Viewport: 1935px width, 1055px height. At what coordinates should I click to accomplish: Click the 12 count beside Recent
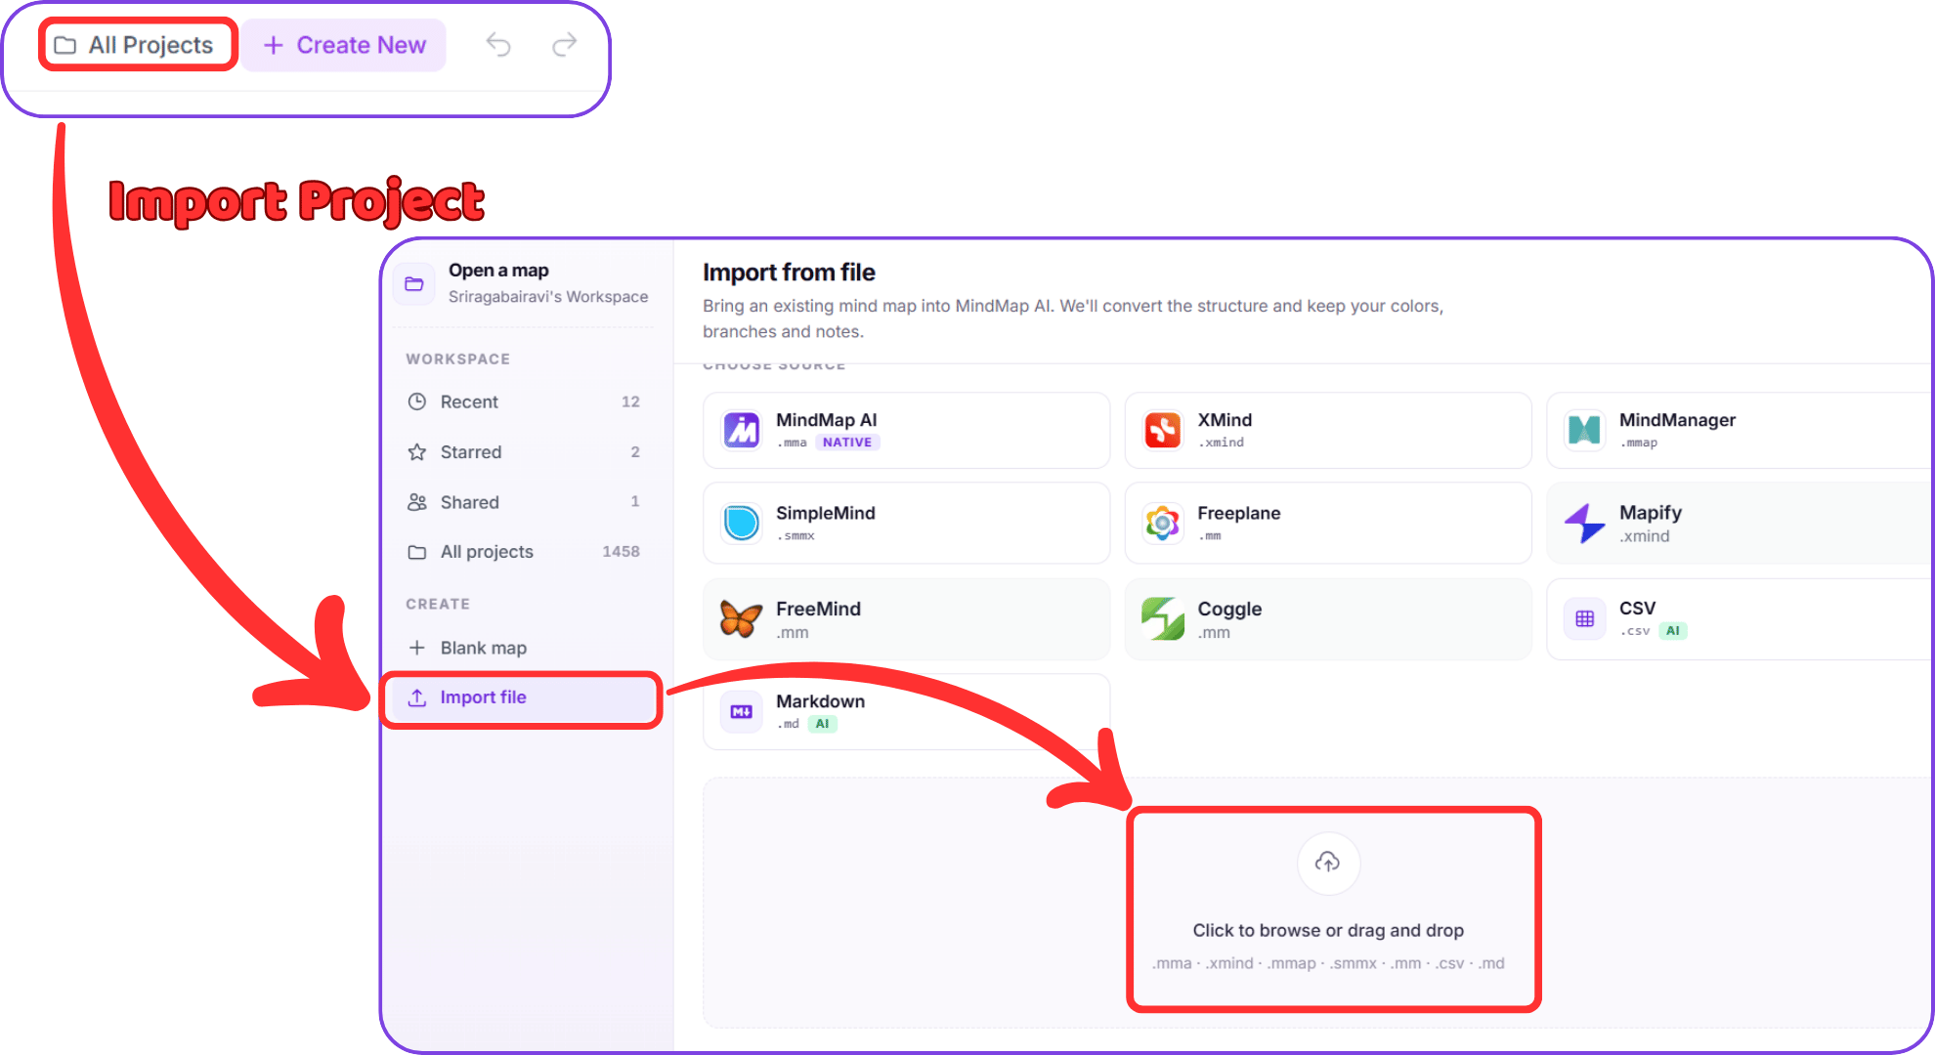pyautogui.click(x=630, y=401)
